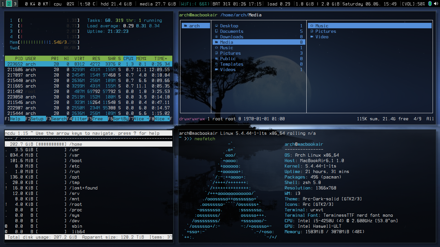Select the Desktop folder icon in ranger
The image size is (440, 247).
[x=216, y=26]
